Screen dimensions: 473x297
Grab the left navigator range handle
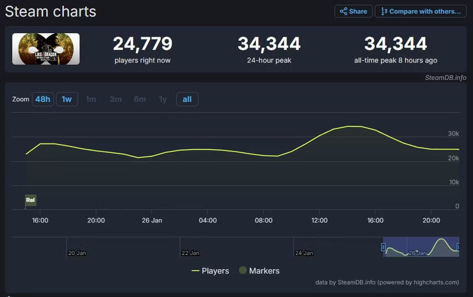(x=383, y=247)
